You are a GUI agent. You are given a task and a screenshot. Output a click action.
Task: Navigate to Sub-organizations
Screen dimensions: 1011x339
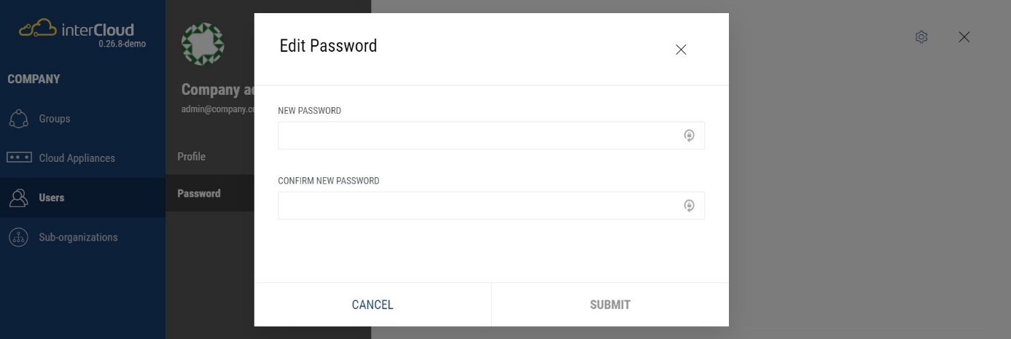click(78, 237)
